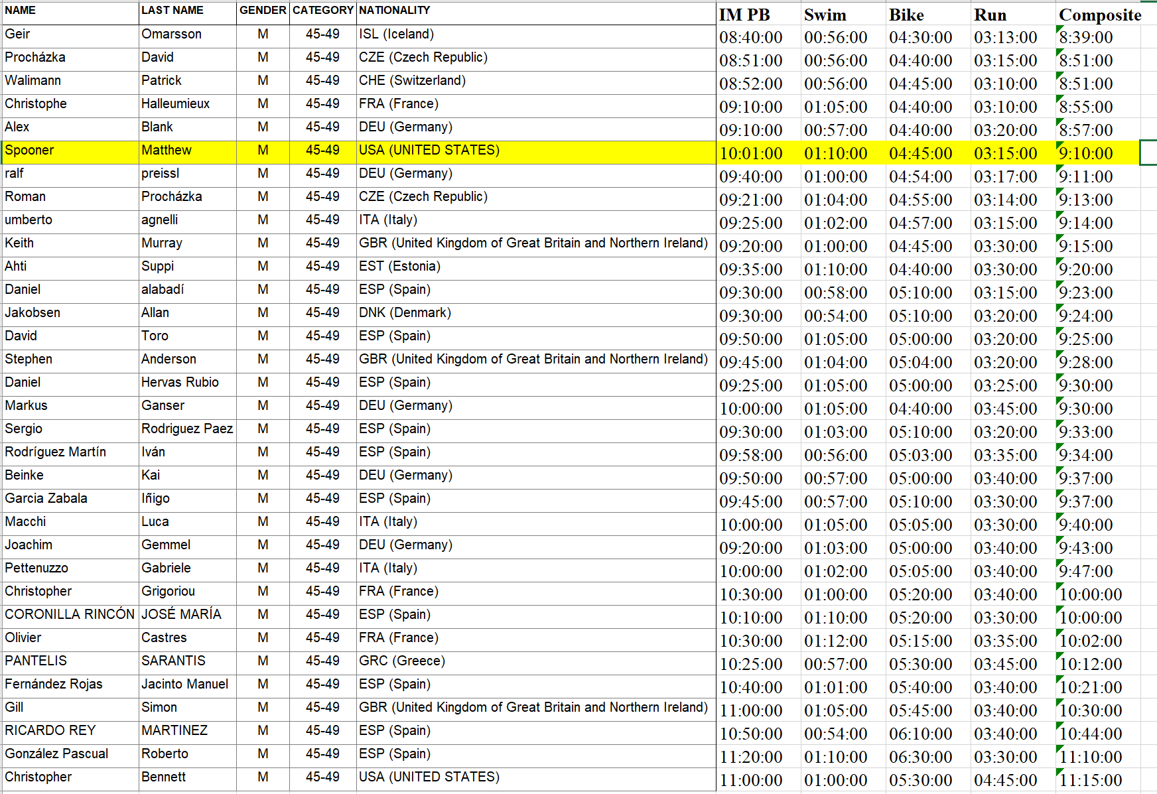Select the GRC (Greece) nationality cell
The image size is (1157, 794).
pyautogui.click(x=536, y=663)
